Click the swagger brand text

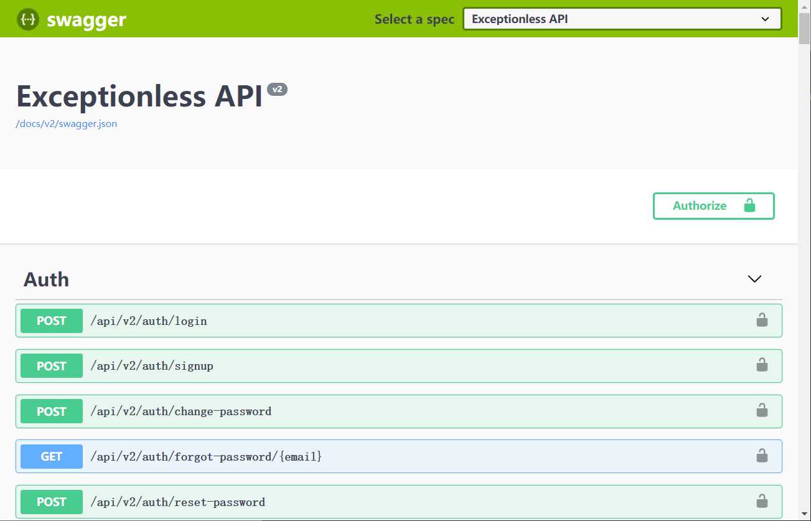(x=87, y=20)
